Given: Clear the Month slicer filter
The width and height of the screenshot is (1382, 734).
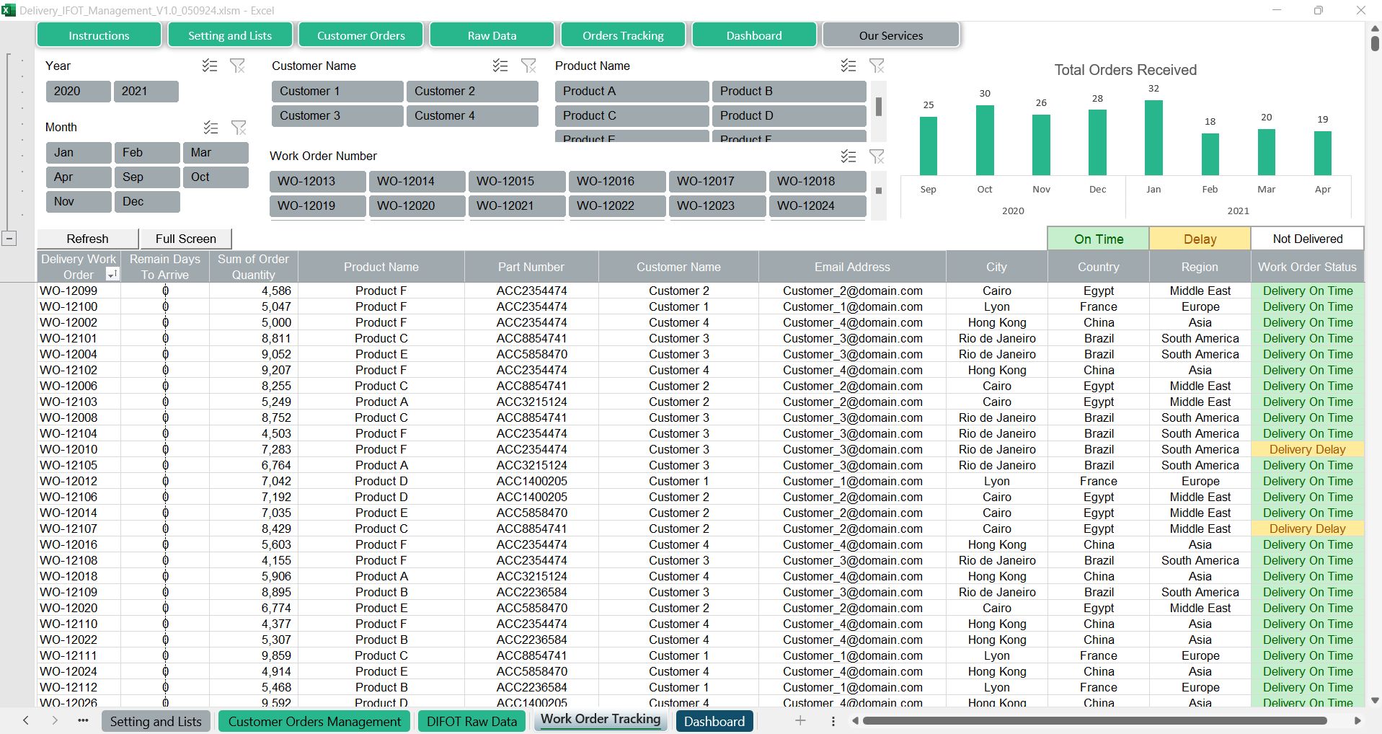Looking at the screenshot, I should click(239, 128).
